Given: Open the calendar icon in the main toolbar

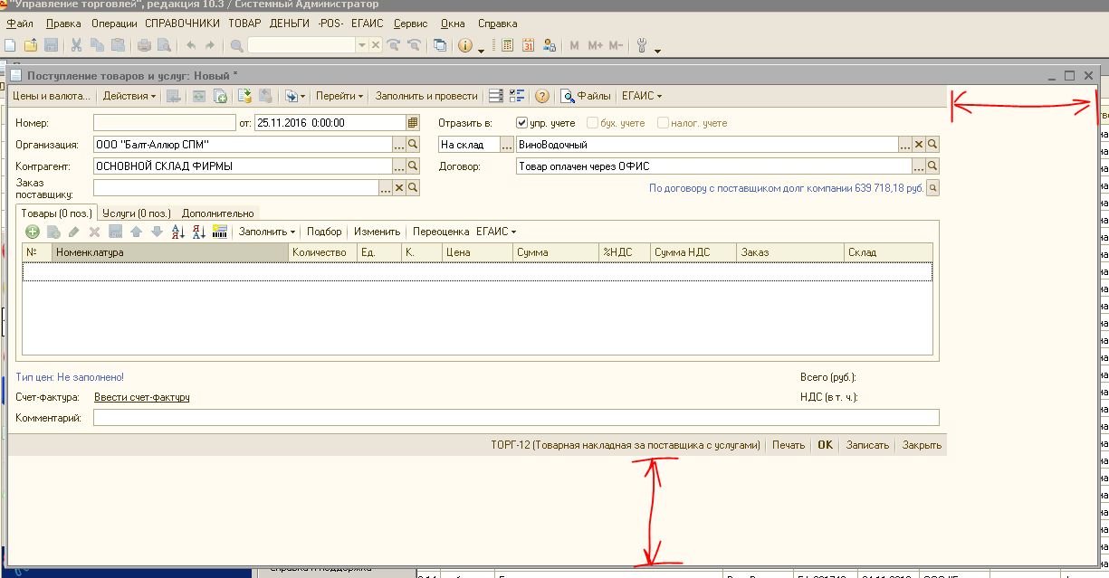Looking at the screenshot, I should coord(528,45).
